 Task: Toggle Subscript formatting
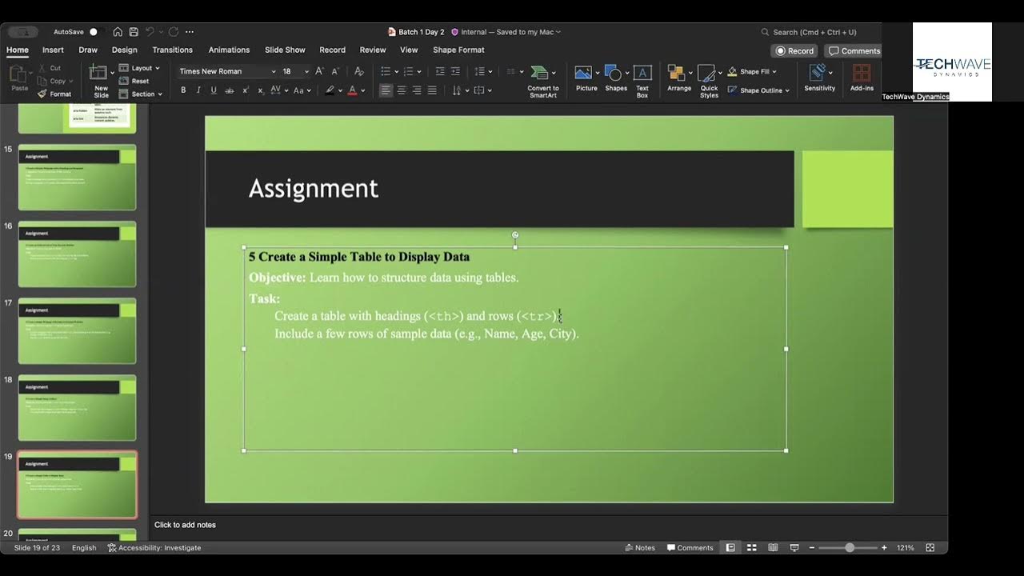tap(261, 90)
